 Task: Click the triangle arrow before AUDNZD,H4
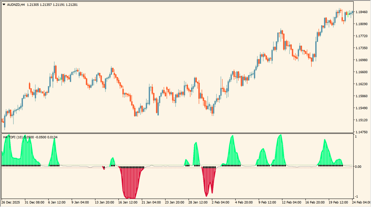pos(4,4)
